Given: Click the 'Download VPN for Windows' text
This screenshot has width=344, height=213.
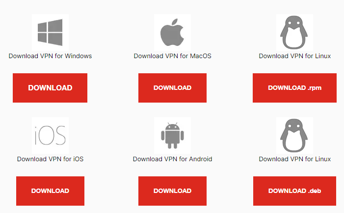Looking at the screenshot, I should coord(50,56).
